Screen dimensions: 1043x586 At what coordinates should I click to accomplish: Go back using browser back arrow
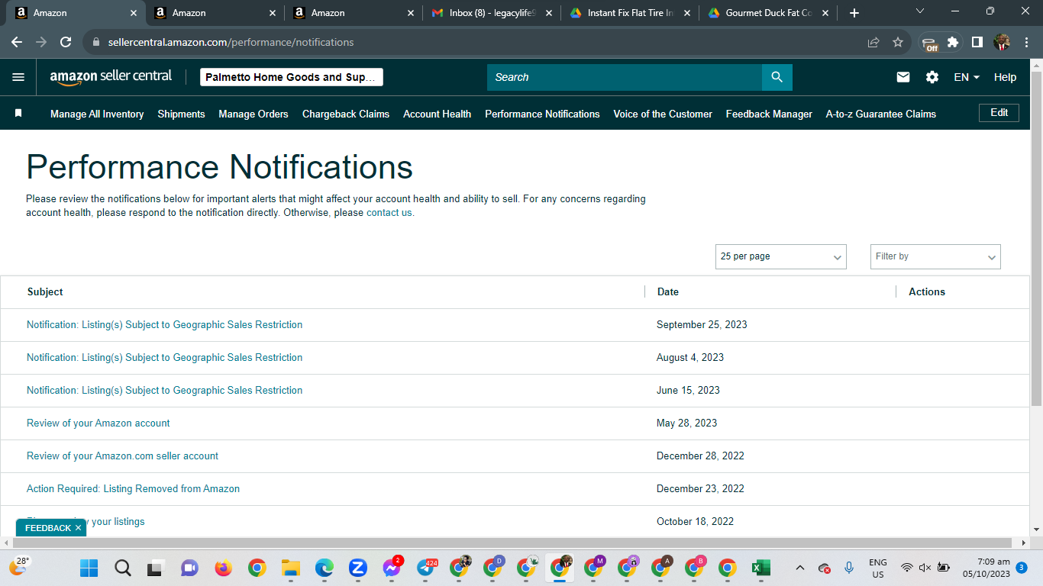pyautogui.click(x=17, y=42)
